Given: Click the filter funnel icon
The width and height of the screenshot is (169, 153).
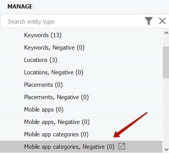Looking at the screenshot, I should [149, 21].
